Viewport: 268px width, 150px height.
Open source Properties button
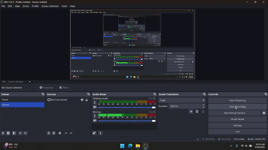[x=46, y=87]
